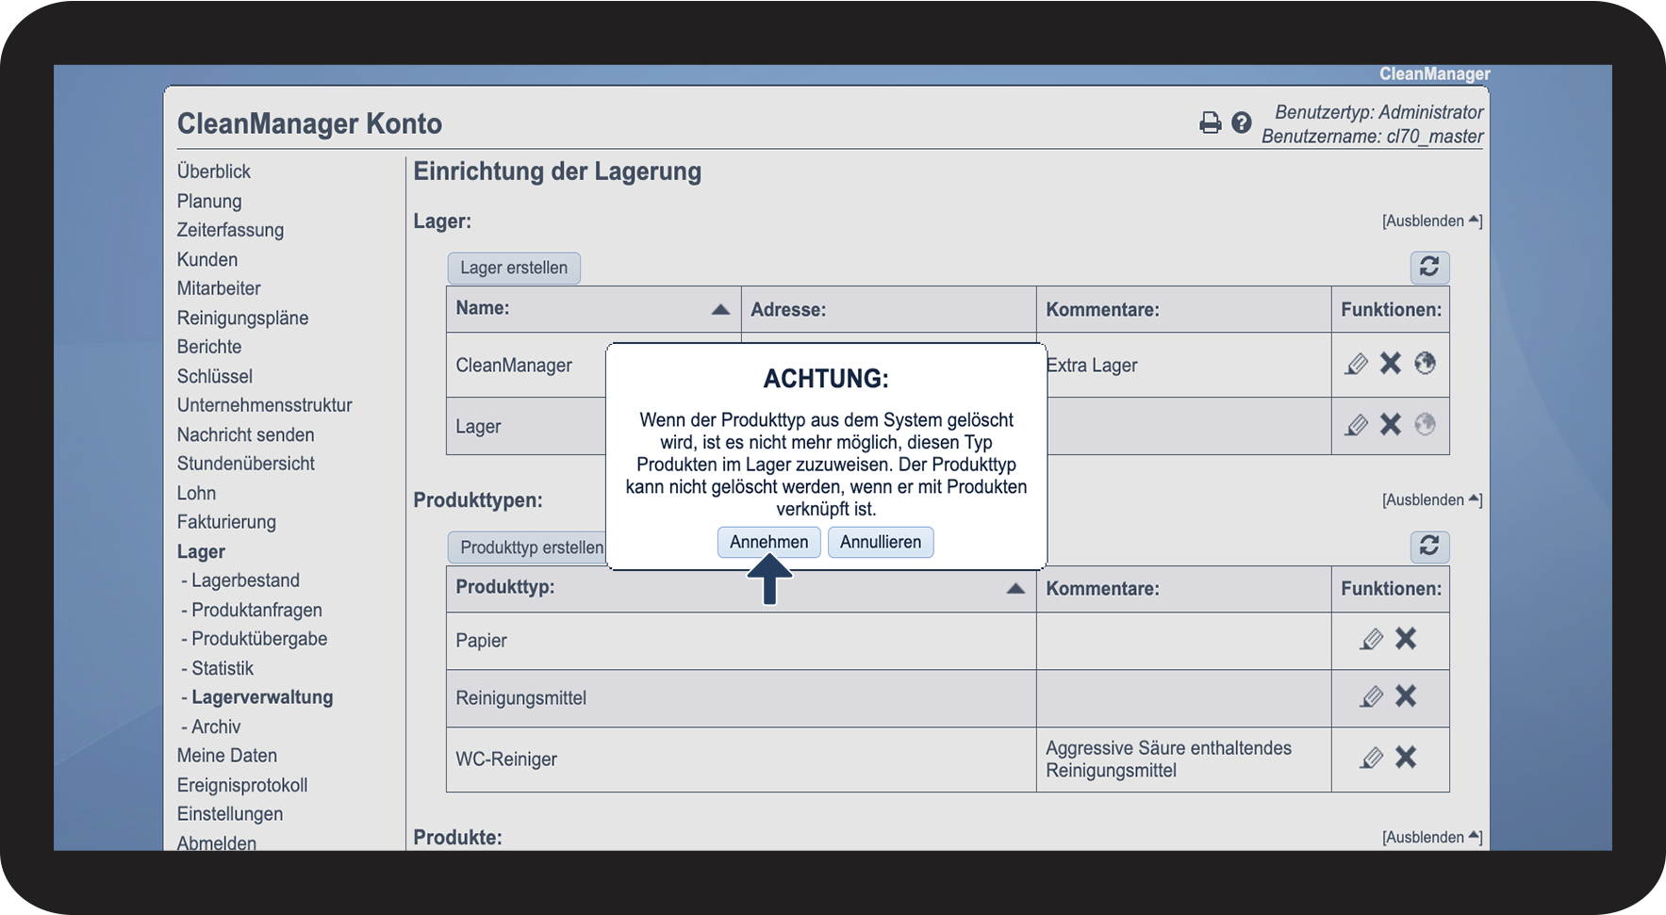Edit the Lager warehouse row

click(x=1356, y=425)
